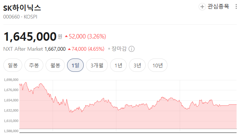Image resolution: width=239 pixels, height=134 pixels.
Task: Click the info icon next to 장마감
Action: click(132, 49)
